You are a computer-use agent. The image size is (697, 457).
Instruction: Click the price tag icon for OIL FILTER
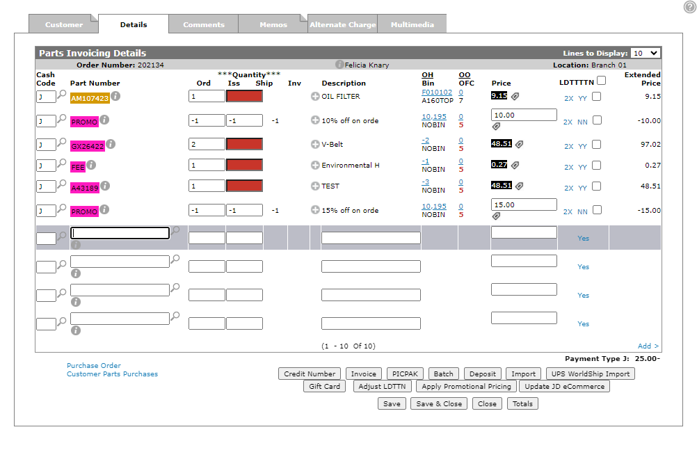515,96
